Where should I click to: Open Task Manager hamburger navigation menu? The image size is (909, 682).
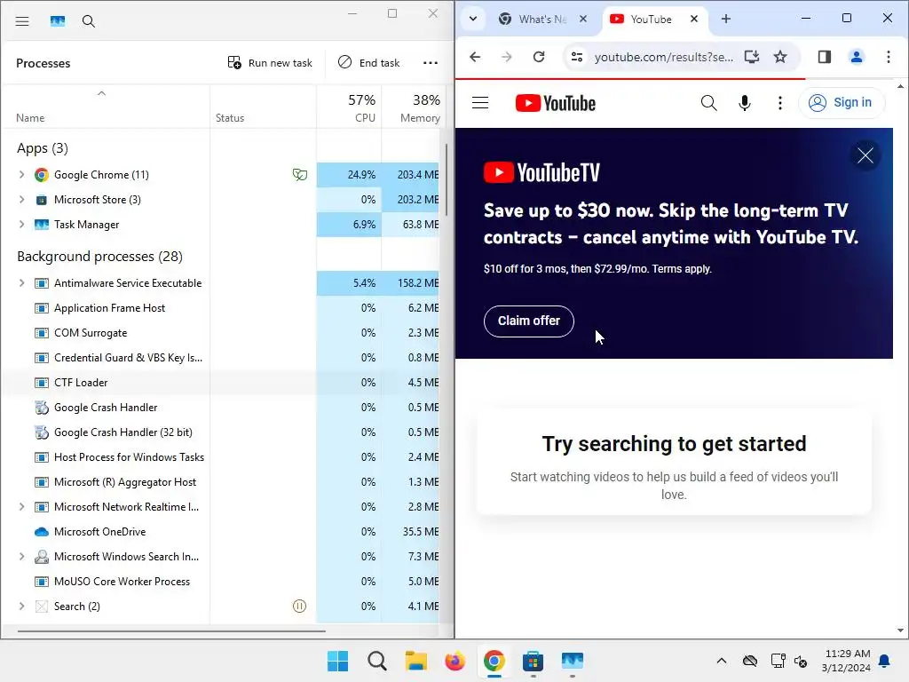tap(22, 21)
